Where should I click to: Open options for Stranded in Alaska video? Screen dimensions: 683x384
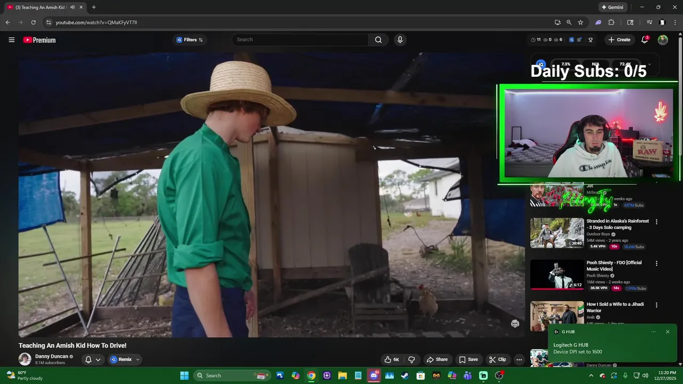[656, 222]
